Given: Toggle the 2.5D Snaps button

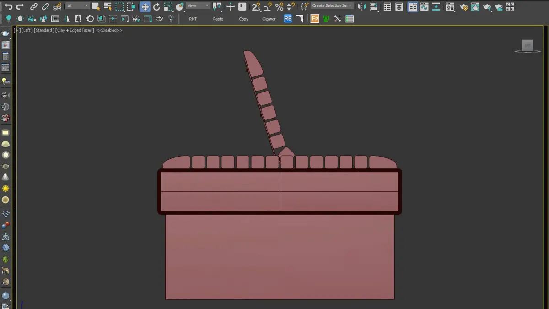Looking at the screenshot, I should 256,6.
